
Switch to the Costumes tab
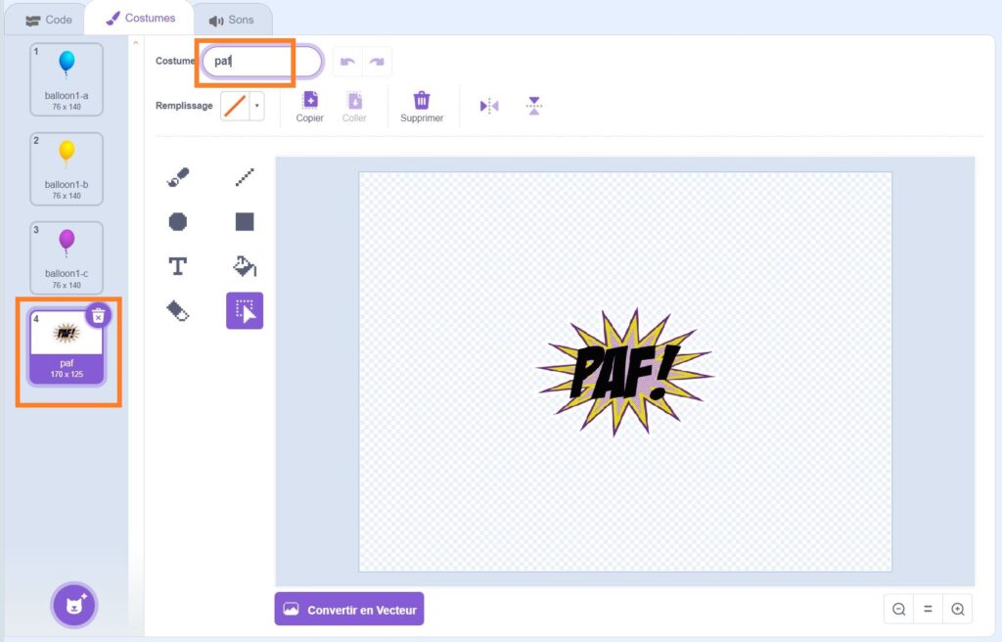(x=141, y=18)
